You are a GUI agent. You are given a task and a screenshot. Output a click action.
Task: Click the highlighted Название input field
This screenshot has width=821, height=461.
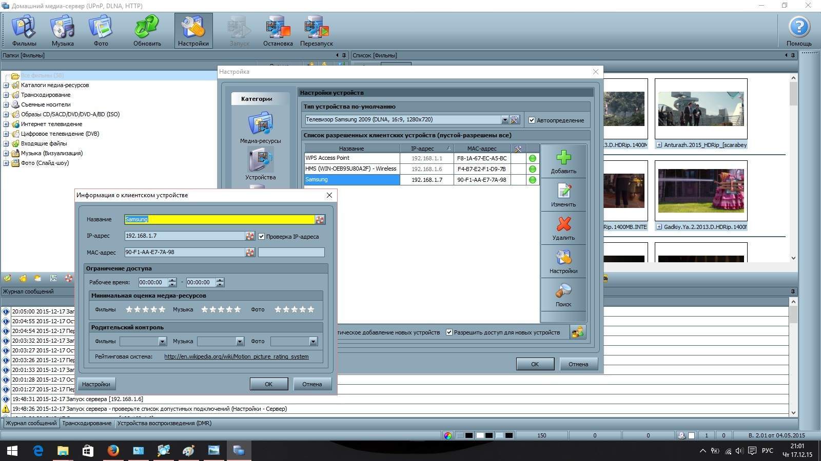point(220,219)
